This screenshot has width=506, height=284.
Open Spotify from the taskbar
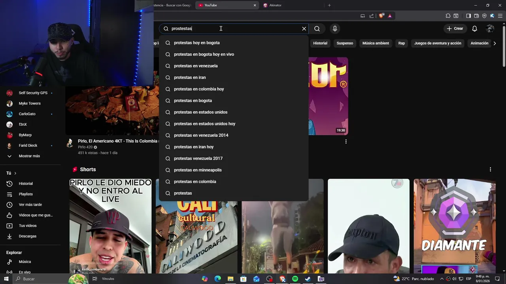295,279
